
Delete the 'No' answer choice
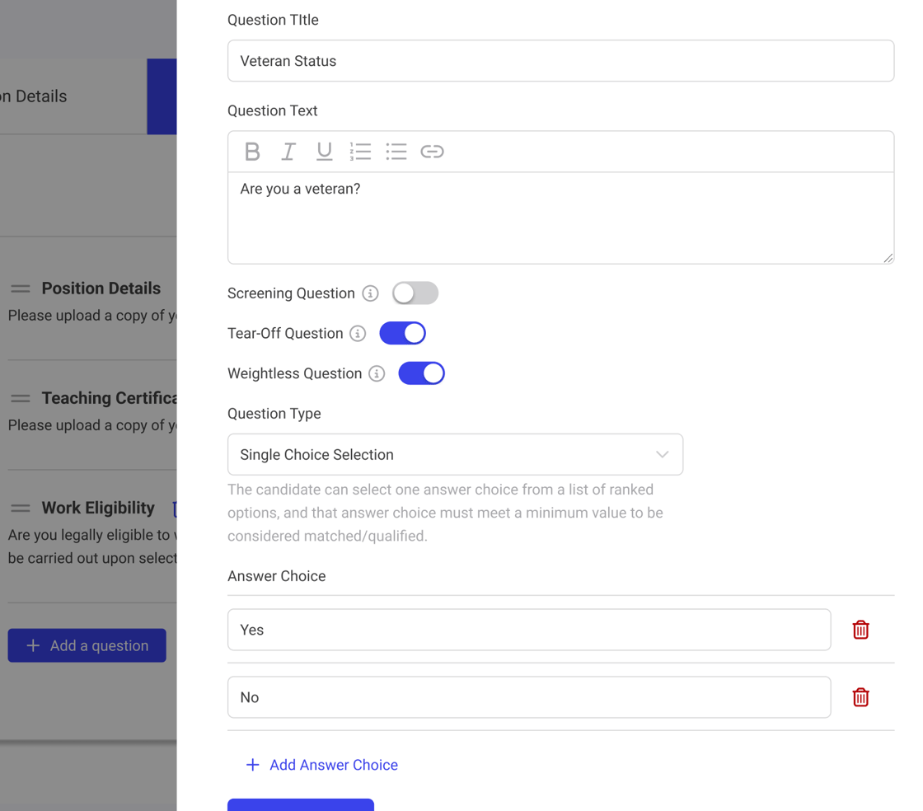(860, 697)
